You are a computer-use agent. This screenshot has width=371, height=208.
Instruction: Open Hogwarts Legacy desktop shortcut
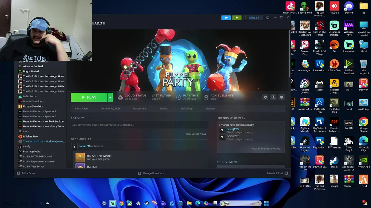click(x=305, y=144)
